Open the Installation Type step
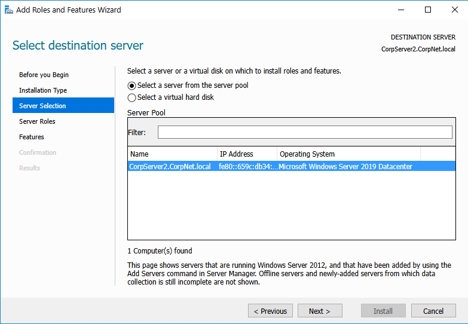The image size is (468, 324). [43, 90]
